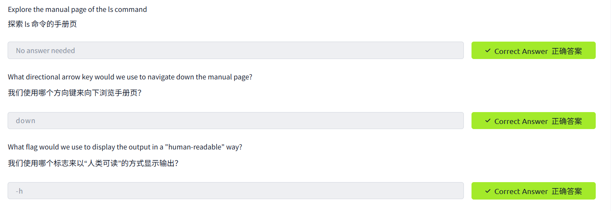
Task: Click the English question 'What flag would we use'
Action: tap(125, 147)
